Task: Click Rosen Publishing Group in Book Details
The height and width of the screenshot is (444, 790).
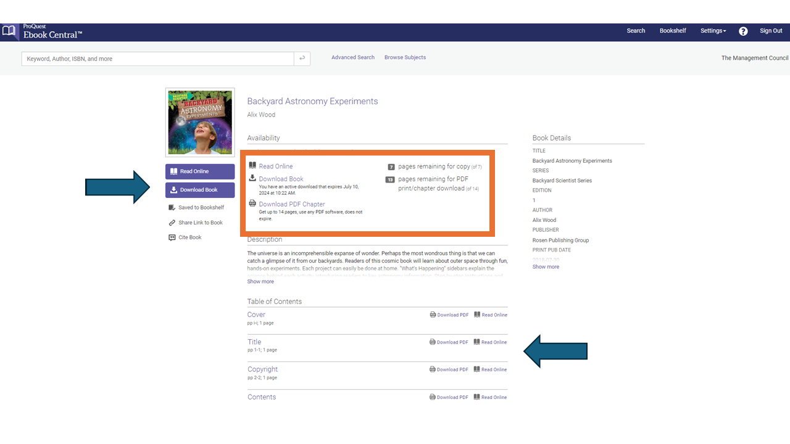Action: [x=561, y=240]
